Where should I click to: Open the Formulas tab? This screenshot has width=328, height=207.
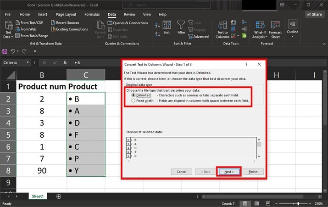(92, 14)
